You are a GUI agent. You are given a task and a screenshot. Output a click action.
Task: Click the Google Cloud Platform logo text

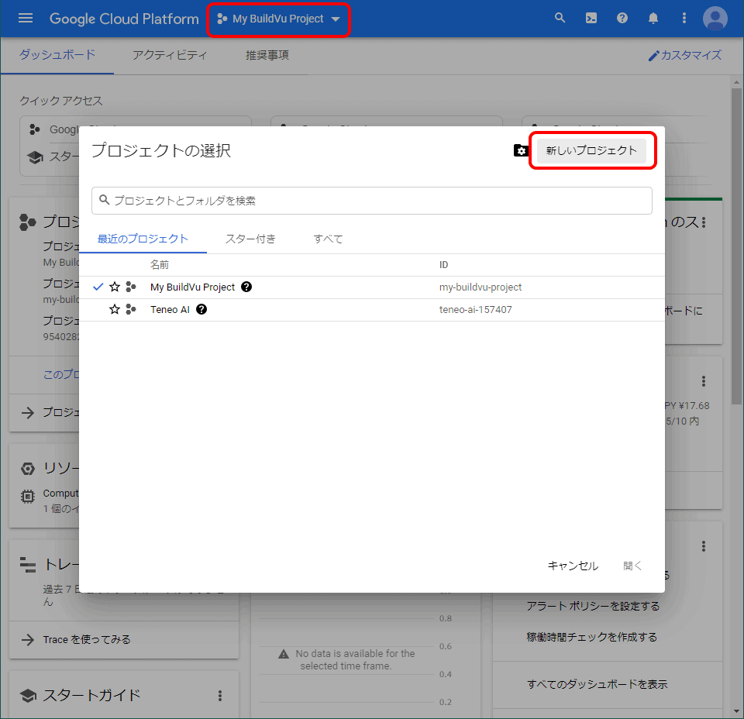pos(124,19)
